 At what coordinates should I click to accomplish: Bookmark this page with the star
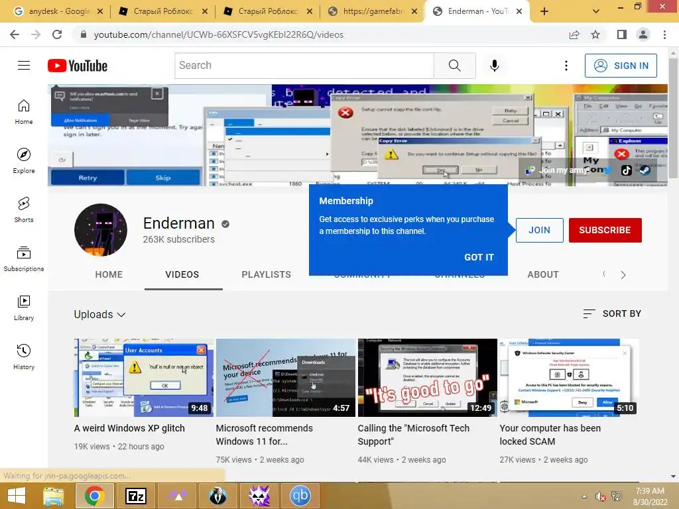(x=595, y=34)
